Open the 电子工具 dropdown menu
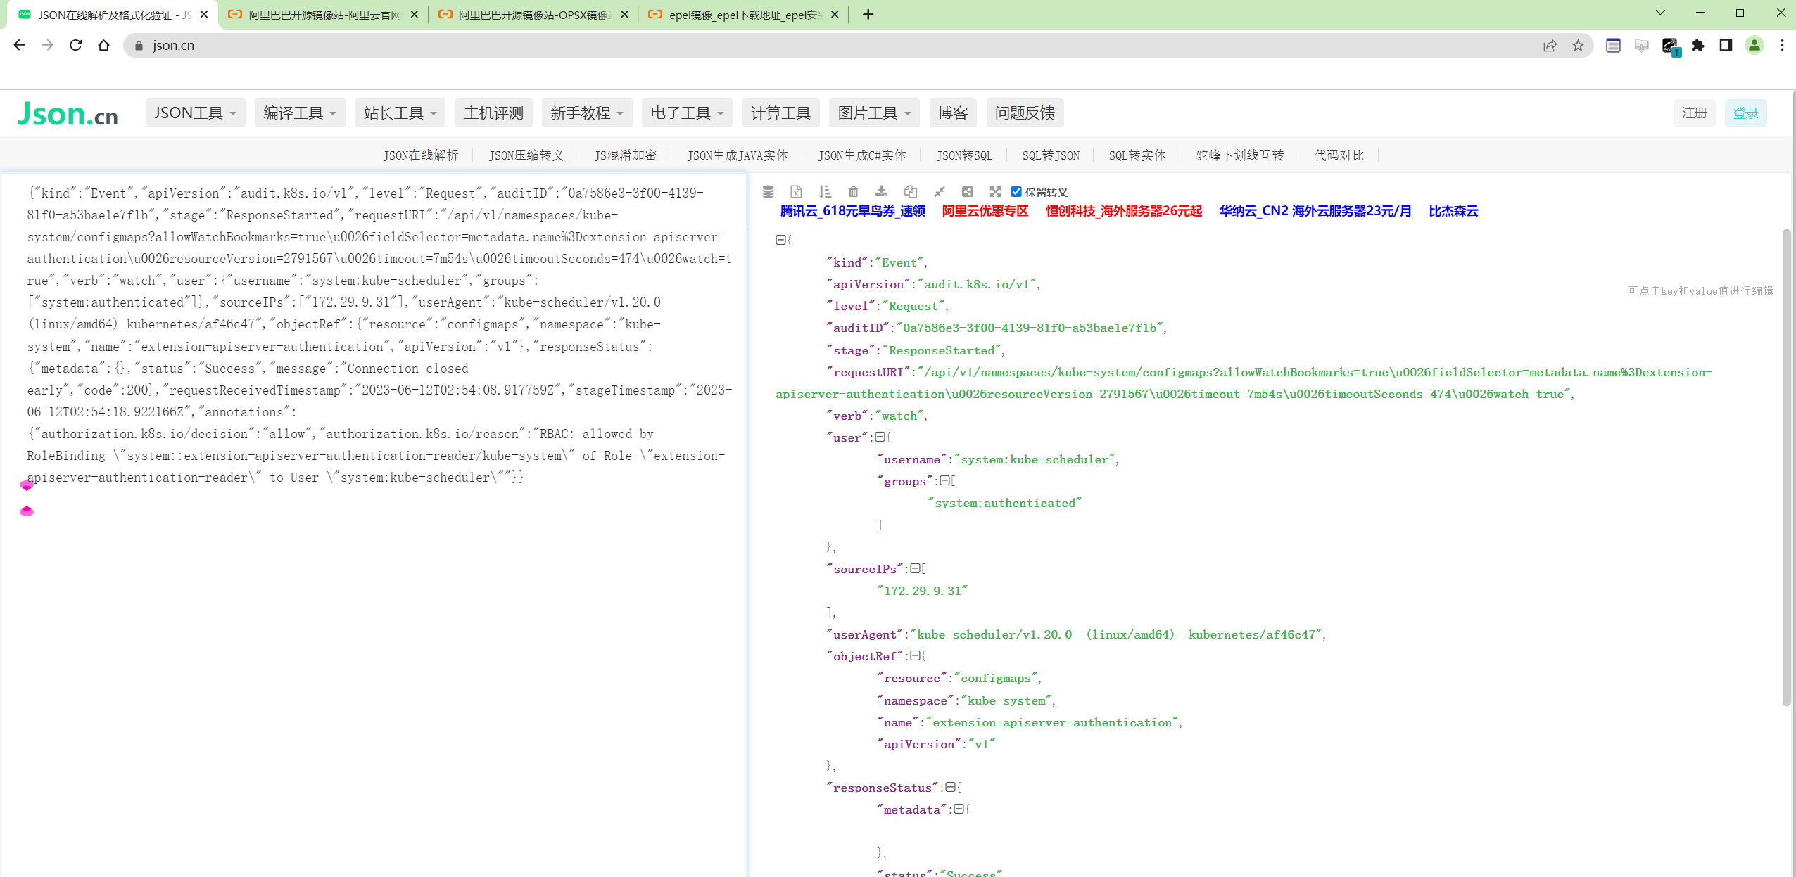 [687, 113]
